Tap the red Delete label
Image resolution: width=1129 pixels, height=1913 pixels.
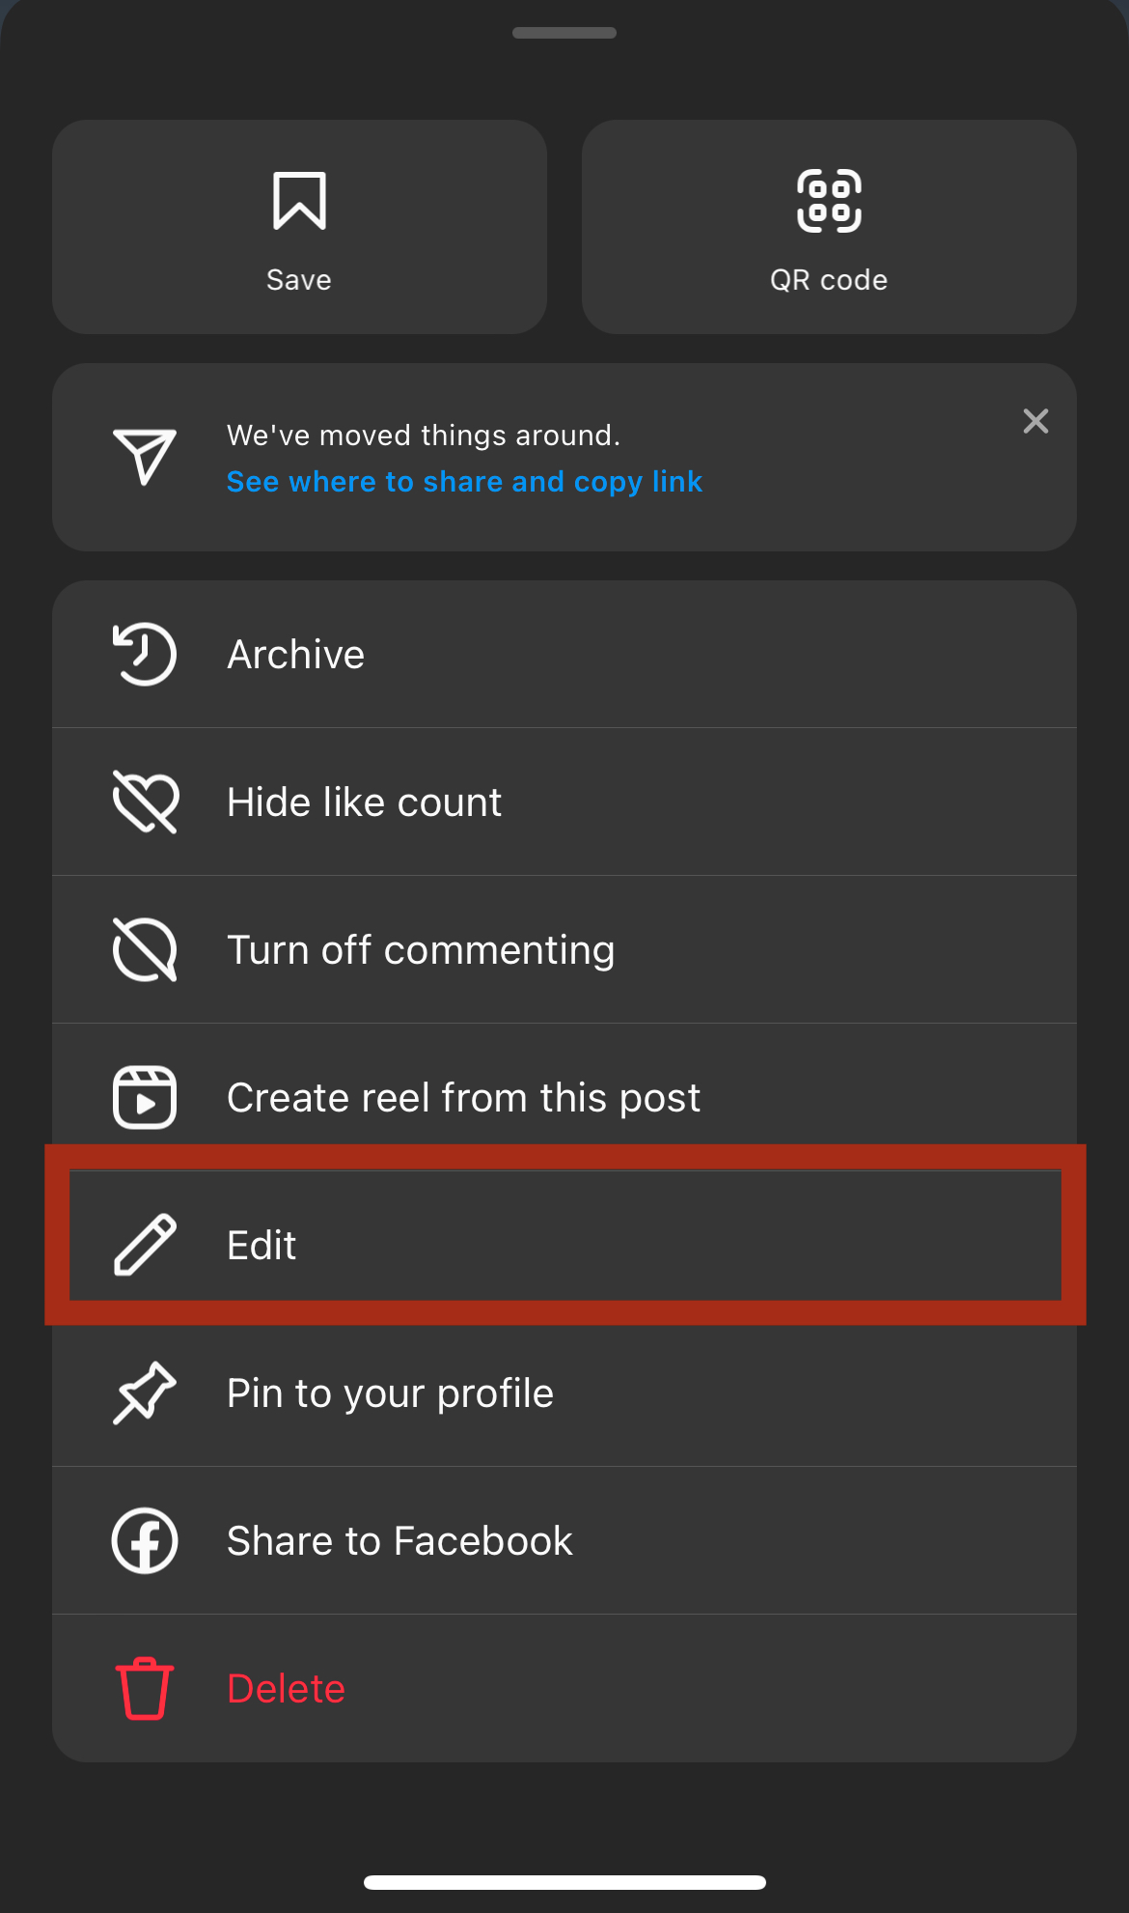coord(286,1689)
